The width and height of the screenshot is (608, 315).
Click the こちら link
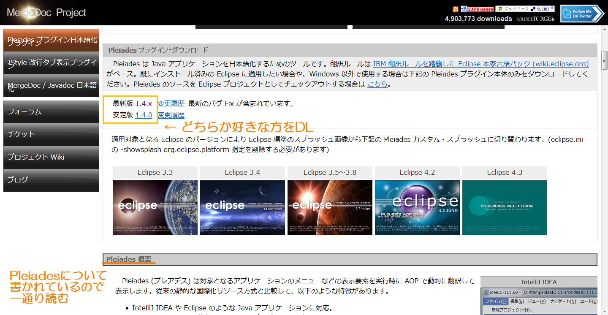(x=377, y=84)
